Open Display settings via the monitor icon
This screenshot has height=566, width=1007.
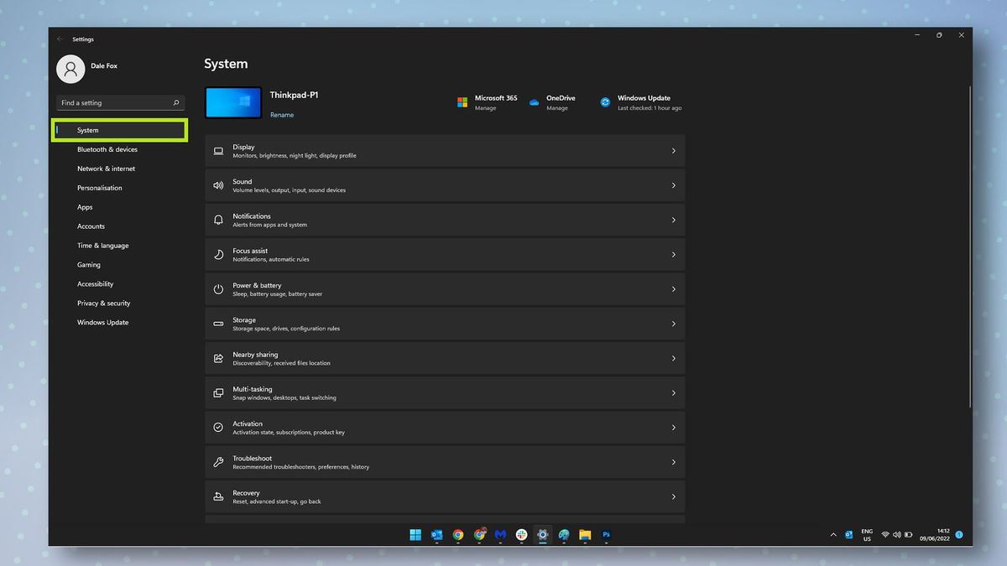(219, 151)
